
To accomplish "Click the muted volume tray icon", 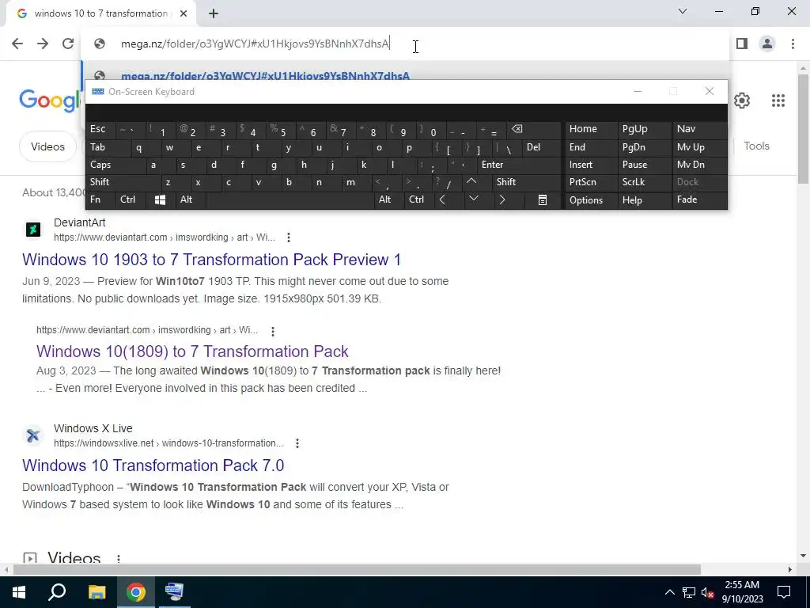I will pyautogui.click(x=708, y=592).
